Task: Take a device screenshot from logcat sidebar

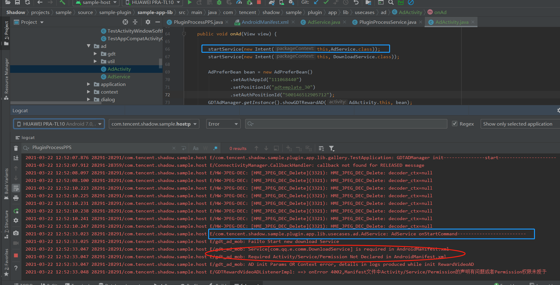Action: click(16, 233)
